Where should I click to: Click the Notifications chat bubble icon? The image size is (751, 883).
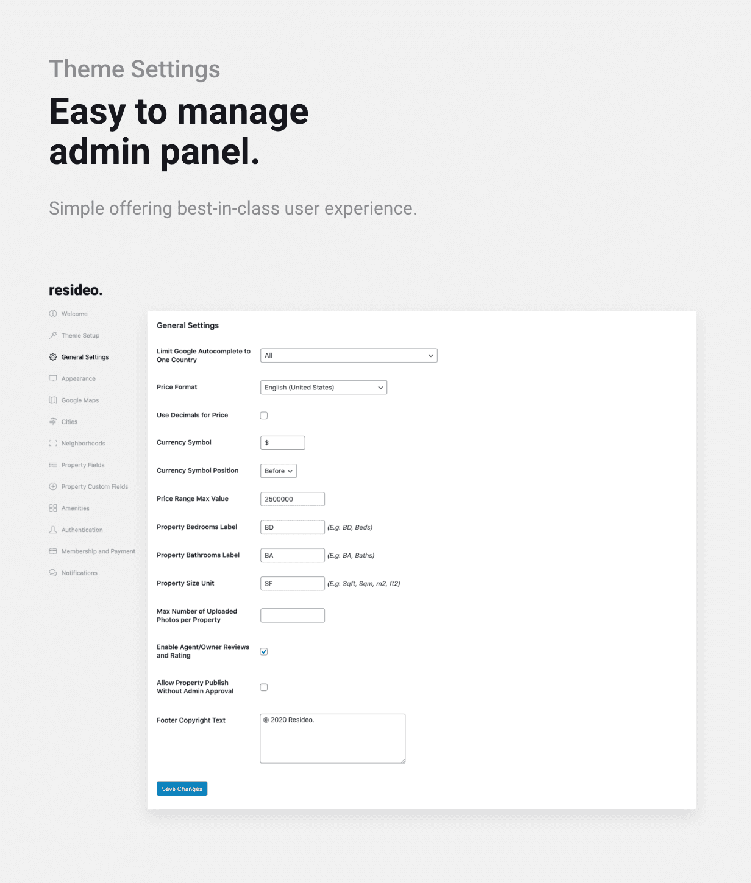coord(53,573)
